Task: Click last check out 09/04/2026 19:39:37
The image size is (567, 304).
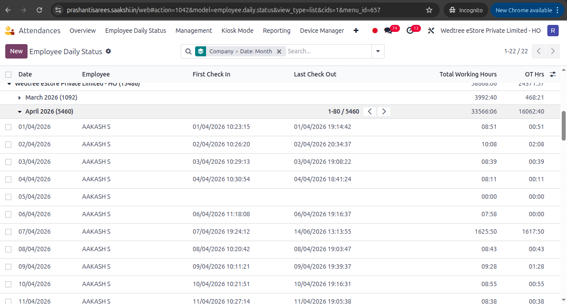Action: tap(322, 266)
